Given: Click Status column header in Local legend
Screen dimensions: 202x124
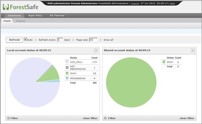Looking at the screenshot, I should pos(74,58).
